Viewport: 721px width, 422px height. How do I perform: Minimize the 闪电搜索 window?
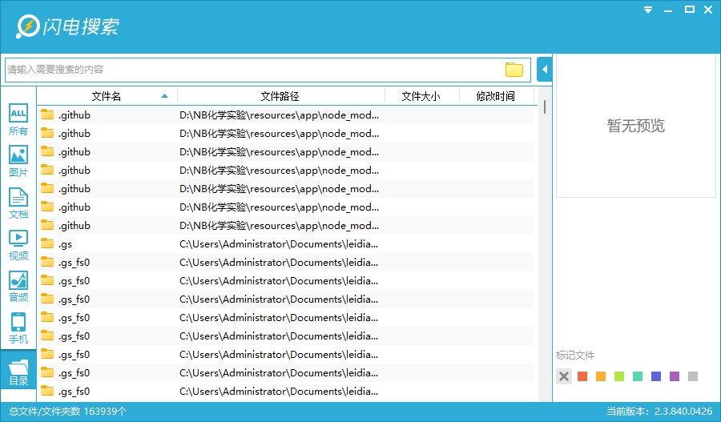point(668,10)
